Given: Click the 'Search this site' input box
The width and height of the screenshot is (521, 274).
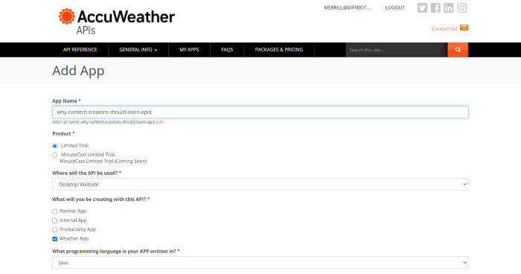Looking at the screenshot, I should tap(397, 50).
